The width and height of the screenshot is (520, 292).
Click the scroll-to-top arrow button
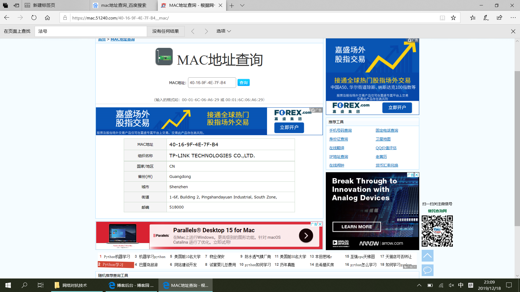click(x=427, y=255)
